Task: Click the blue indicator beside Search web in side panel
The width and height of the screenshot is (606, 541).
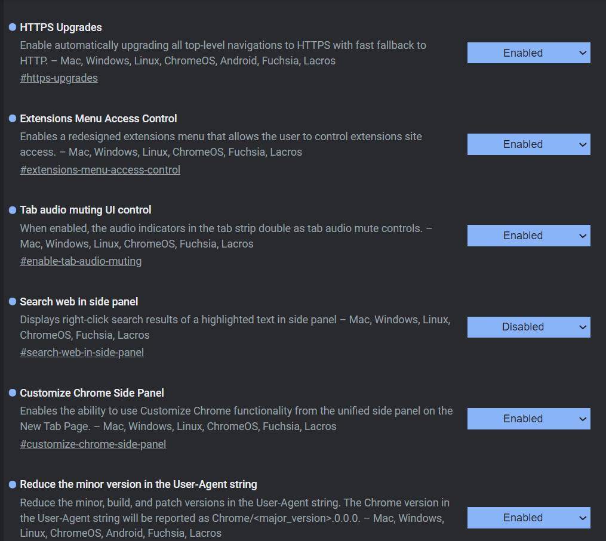Action: click(x=13, y=302)
